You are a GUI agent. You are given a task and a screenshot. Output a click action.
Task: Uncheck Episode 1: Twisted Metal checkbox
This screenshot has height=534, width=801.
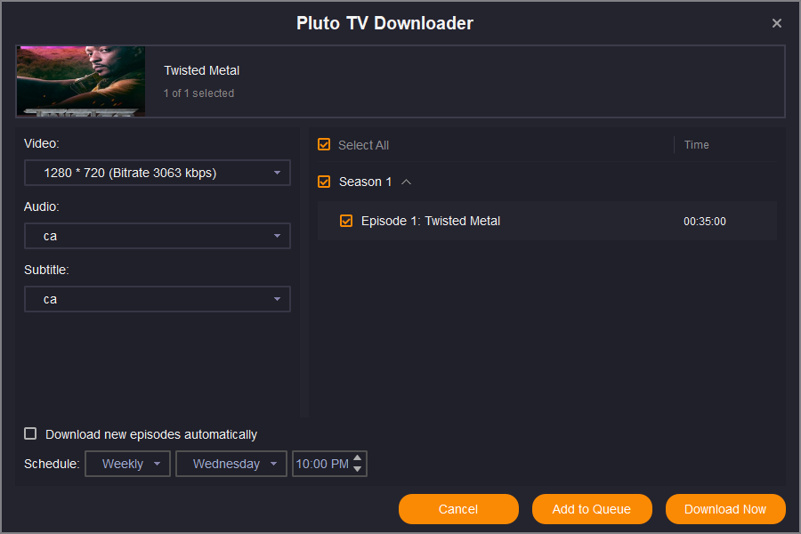coord(346,221)
